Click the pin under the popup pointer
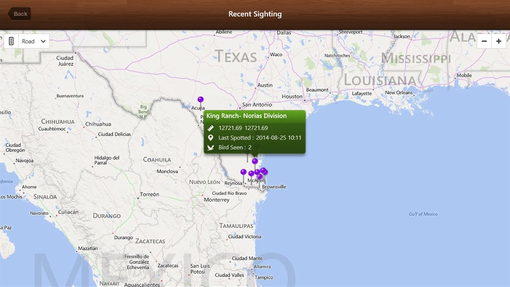Screen dimensions: 510x287 [x=255, y=161]
